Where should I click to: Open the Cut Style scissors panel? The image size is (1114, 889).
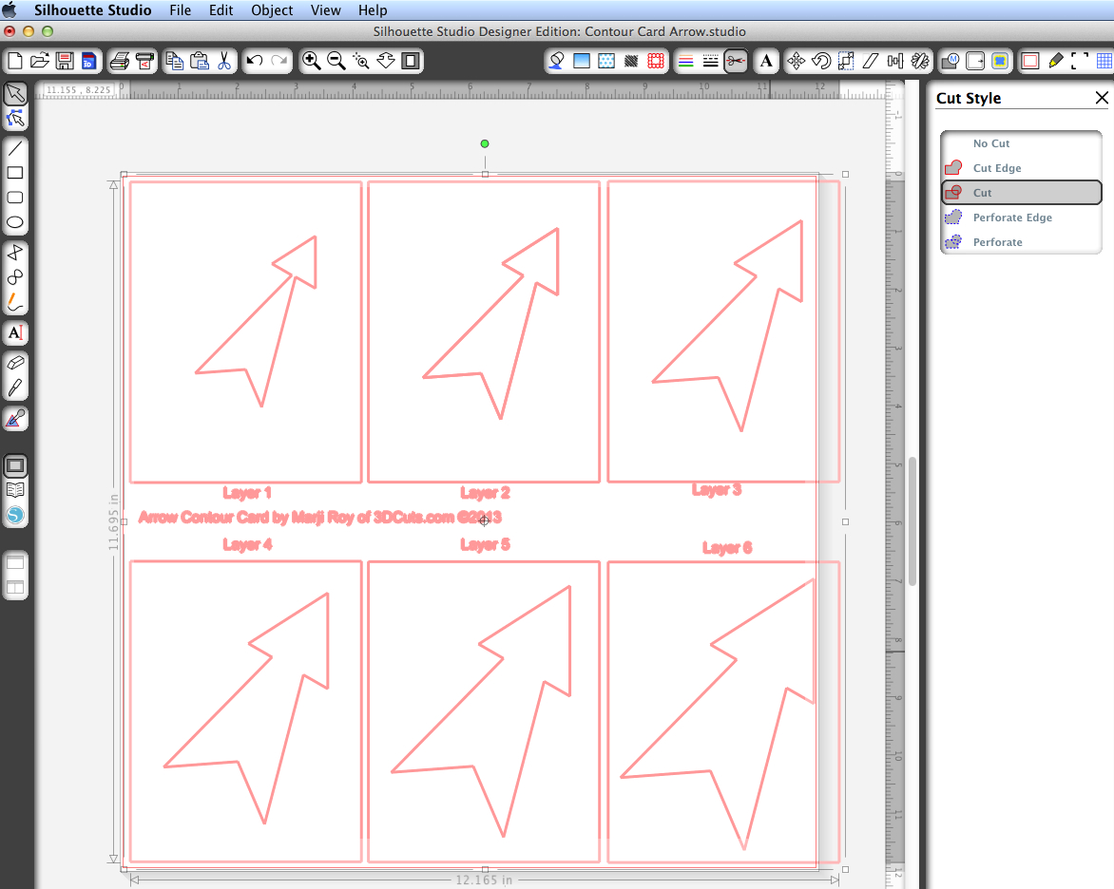click(x=736, y=61)
